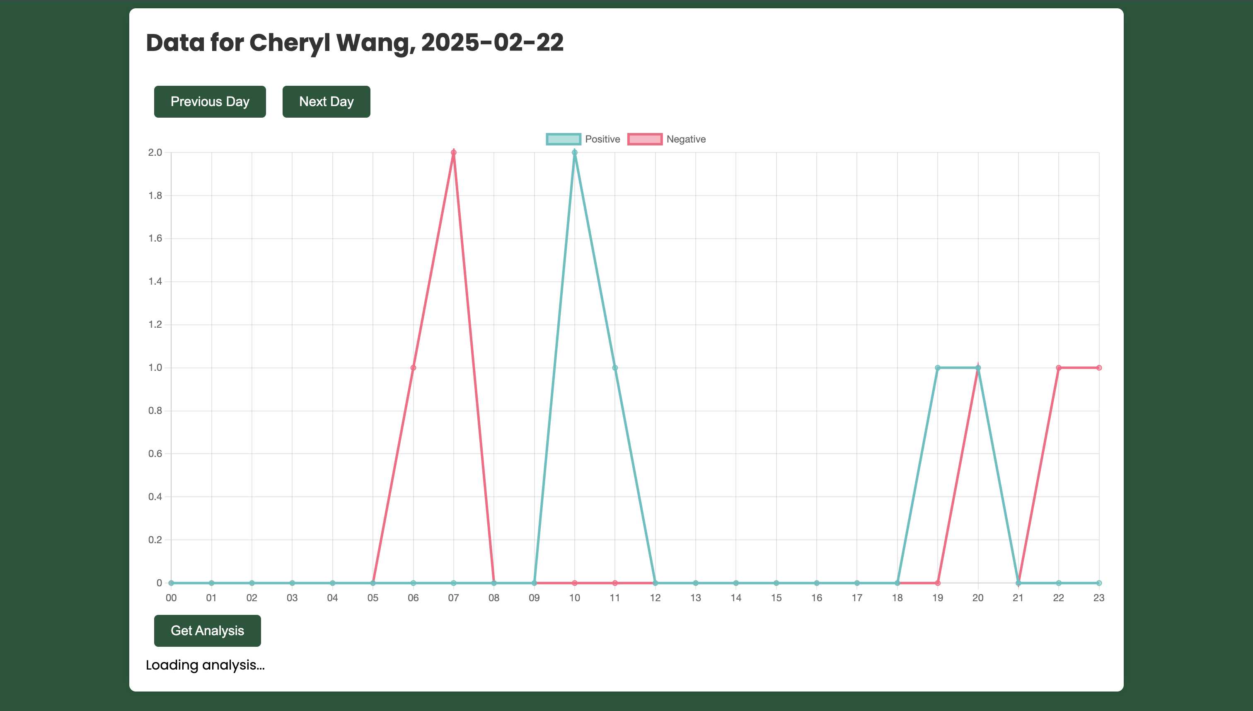Click Negative data point at hour 23
The width and height of the screenshot is (1253, 711).
pos(1099,368)
